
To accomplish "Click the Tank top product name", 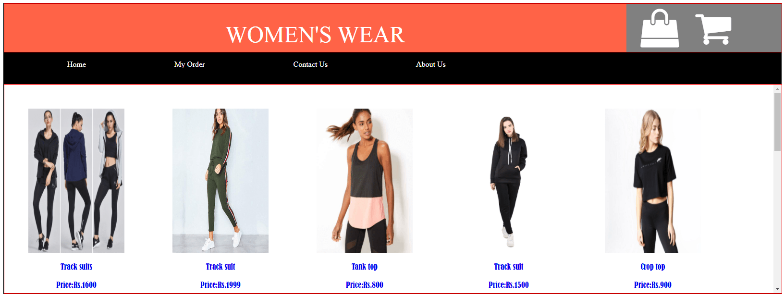I will coord(365,267).
